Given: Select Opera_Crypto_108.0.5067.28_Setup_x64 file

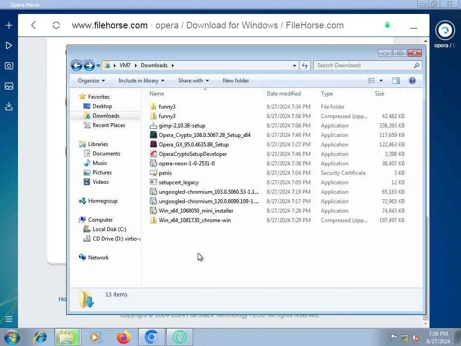Looking at the screenshot, I should click(278, 135).
